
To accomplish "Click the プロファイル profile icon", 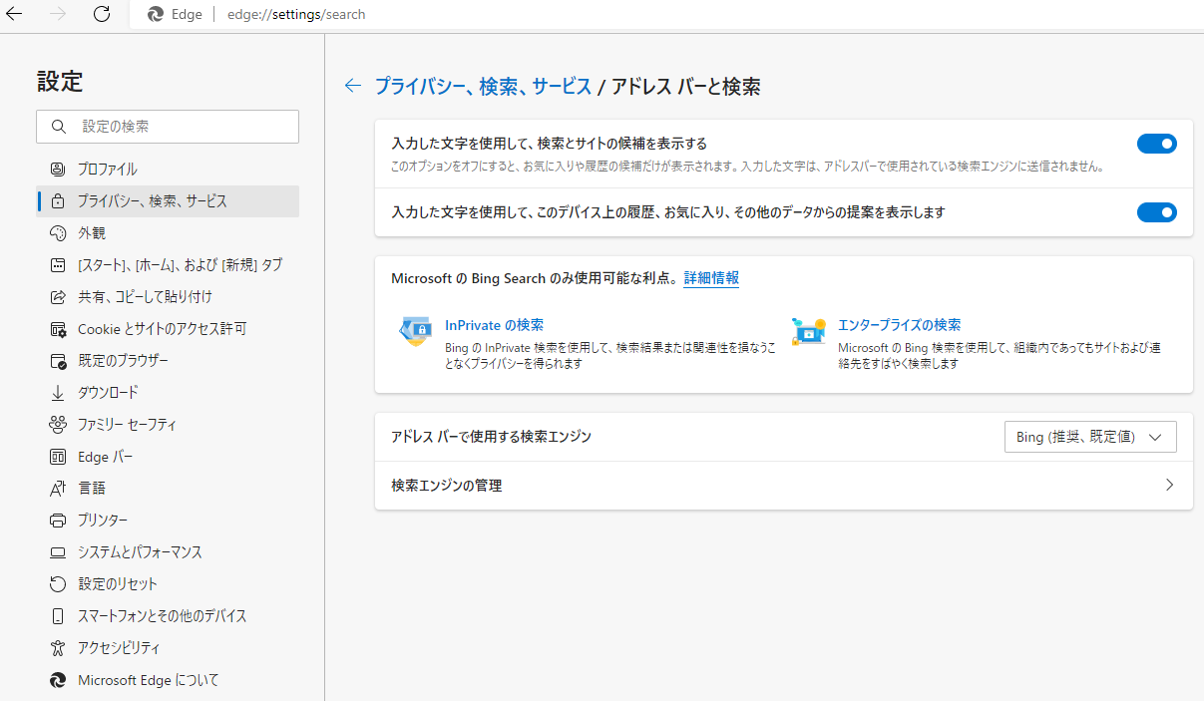I will tap(58, 170).
